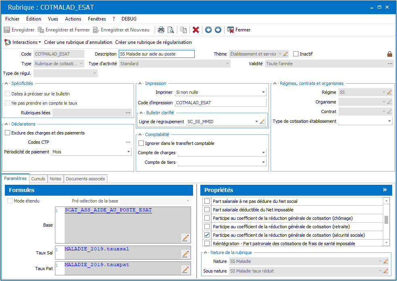Click the Fermer toolbar button

tap(239, 30)
